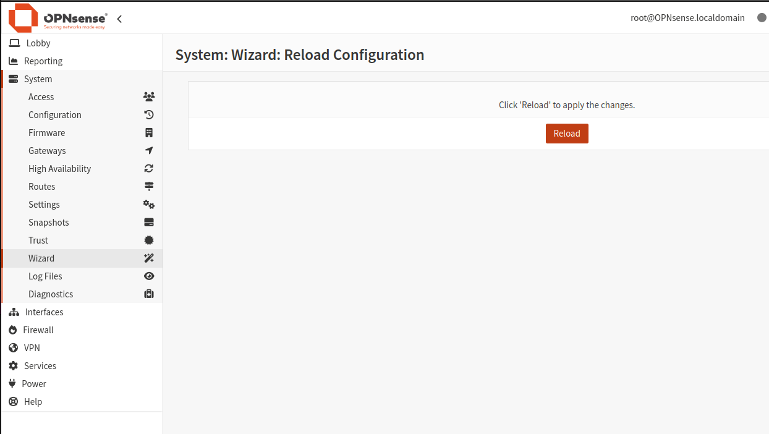Go to Firmware under System
The image size is (769, 434).
83,133
